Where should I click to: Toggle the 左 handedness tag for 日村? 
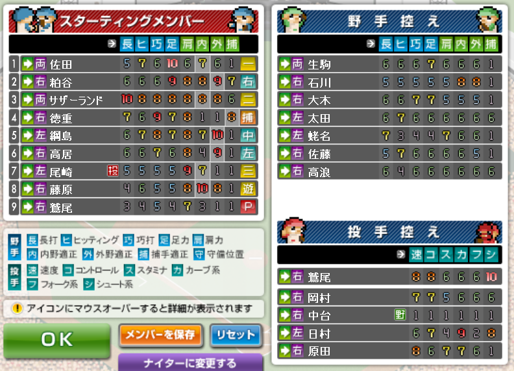pyautogui.click(x=297, y=333)
